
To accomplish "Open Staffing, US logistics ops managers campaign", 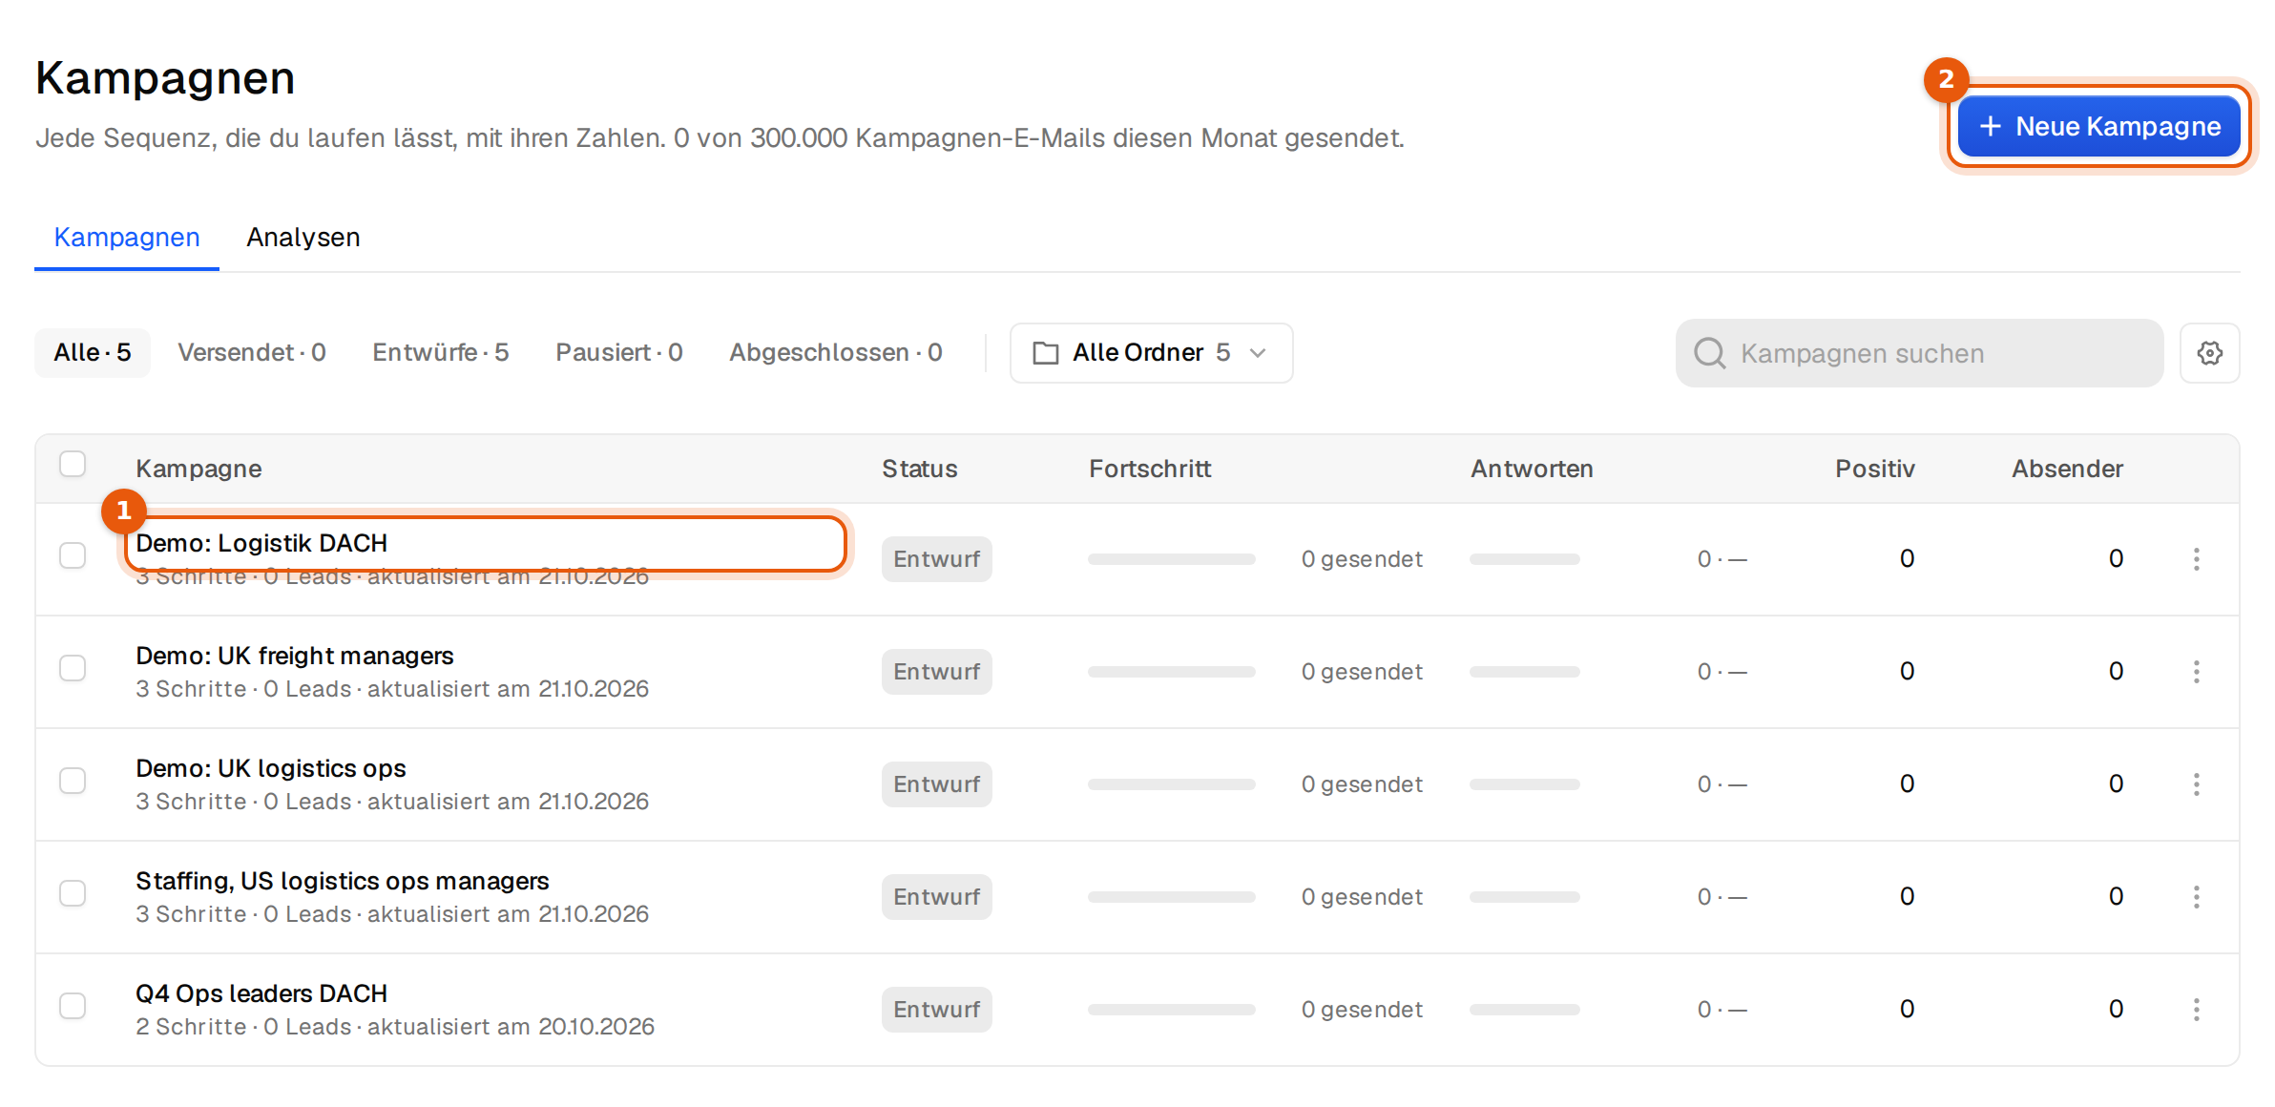I will click(x=343, y=881).
